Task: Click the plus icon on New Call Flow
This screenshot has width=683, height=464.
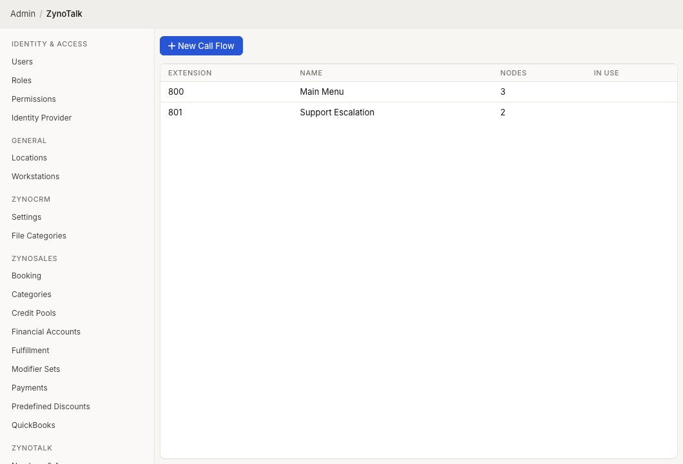Action: 171,46
